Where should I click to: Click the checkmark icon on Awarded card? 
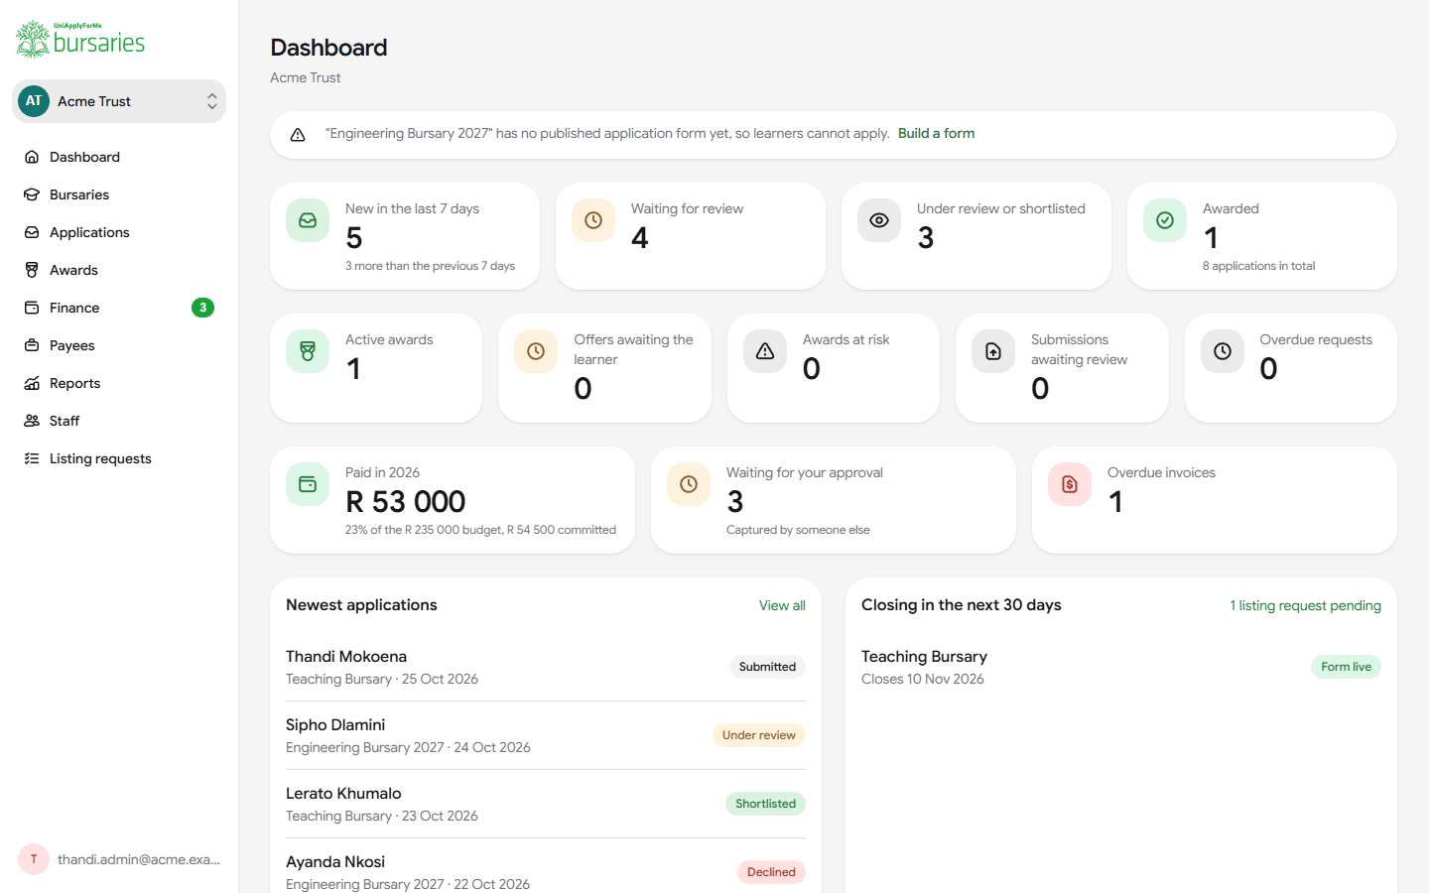coord(1165,220)
